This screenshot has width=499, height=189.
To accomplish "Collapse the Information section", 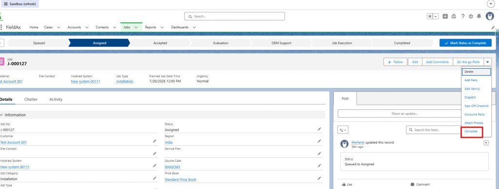I will (1, 115).
